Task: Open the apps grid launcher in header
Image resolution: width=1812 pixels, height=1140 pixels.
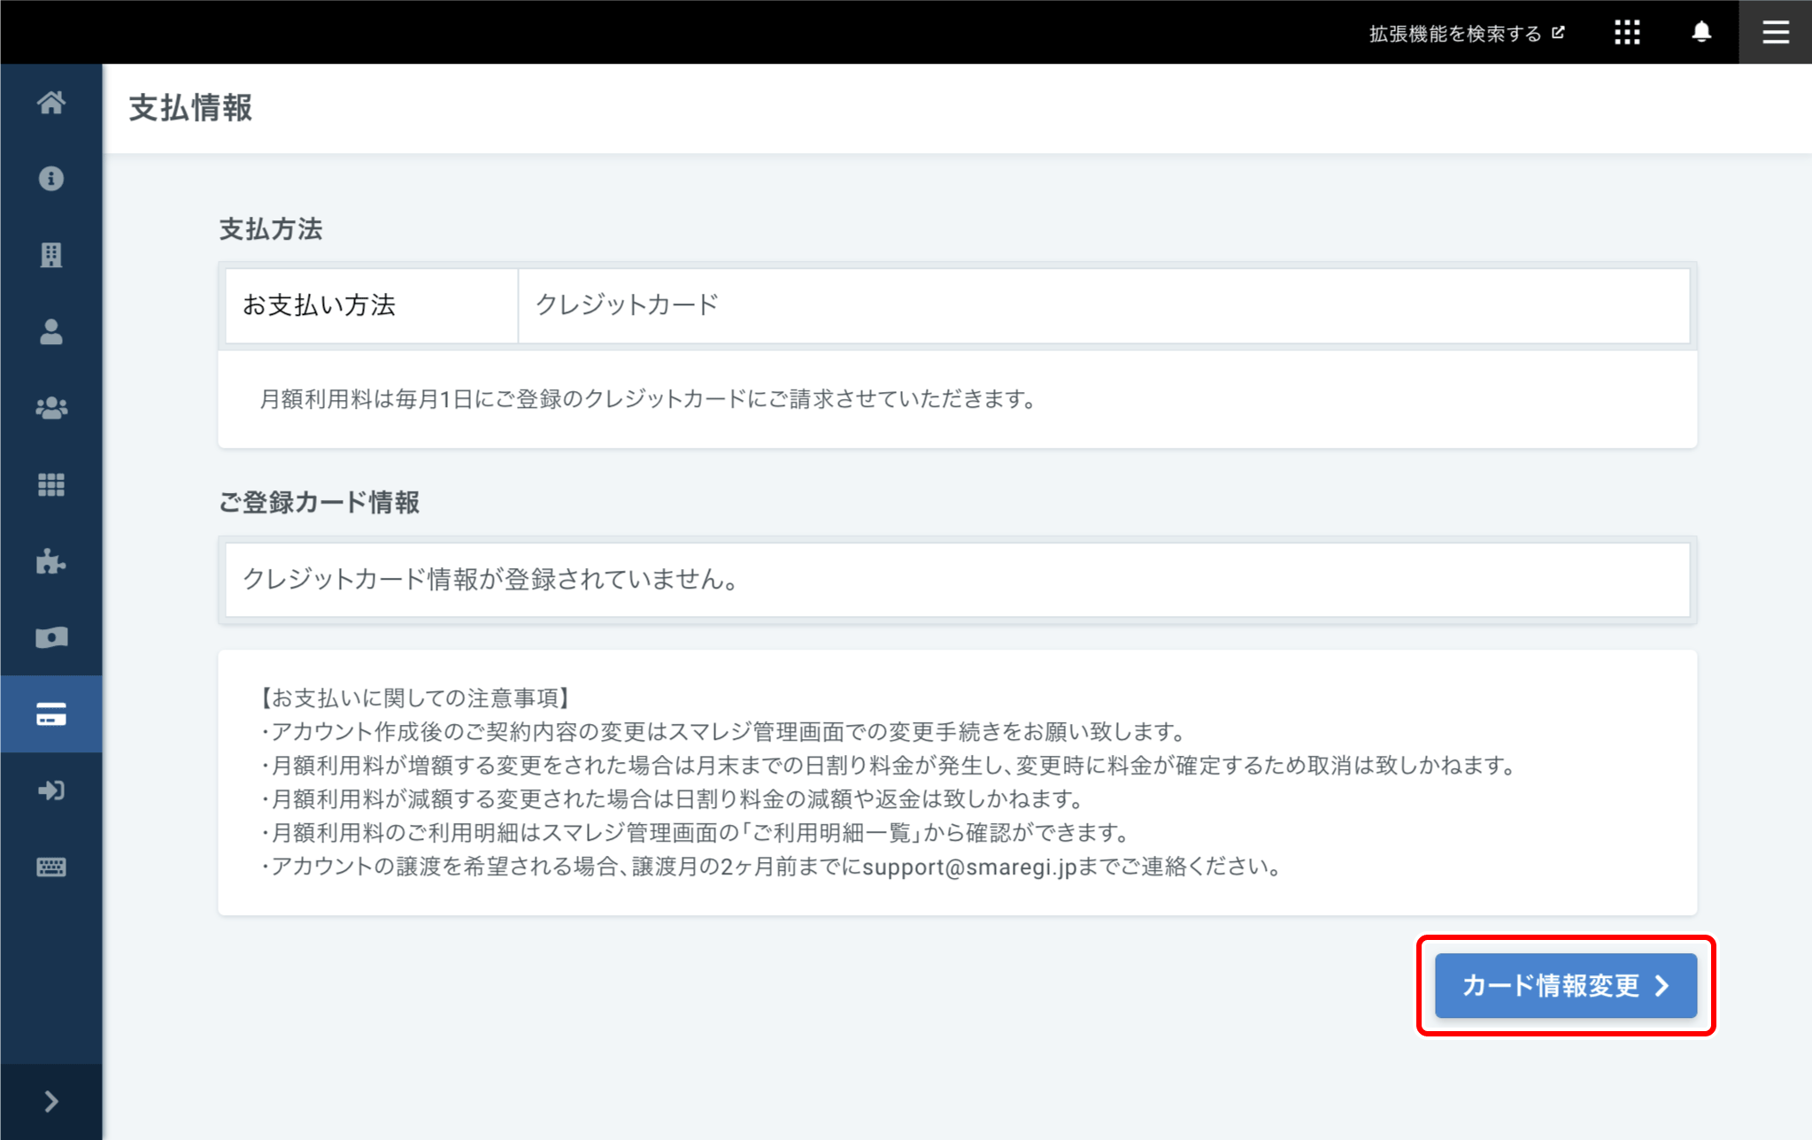Action: pyautogui.click(x=1626, y=33)
